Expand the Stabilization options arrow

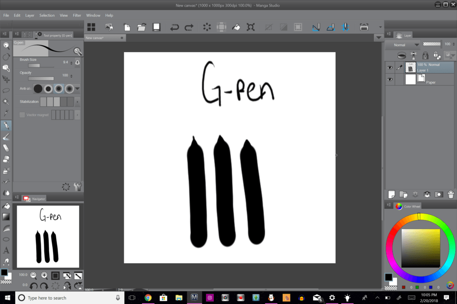(x=78, y=101)
